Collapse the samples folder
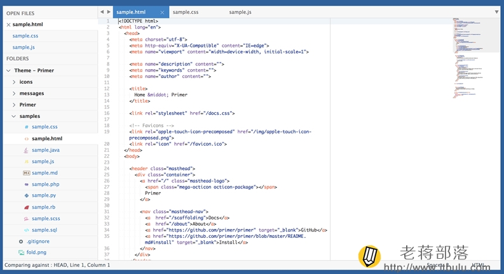The height and width of the screenshot is (274, 504). [x=13, y=116]
